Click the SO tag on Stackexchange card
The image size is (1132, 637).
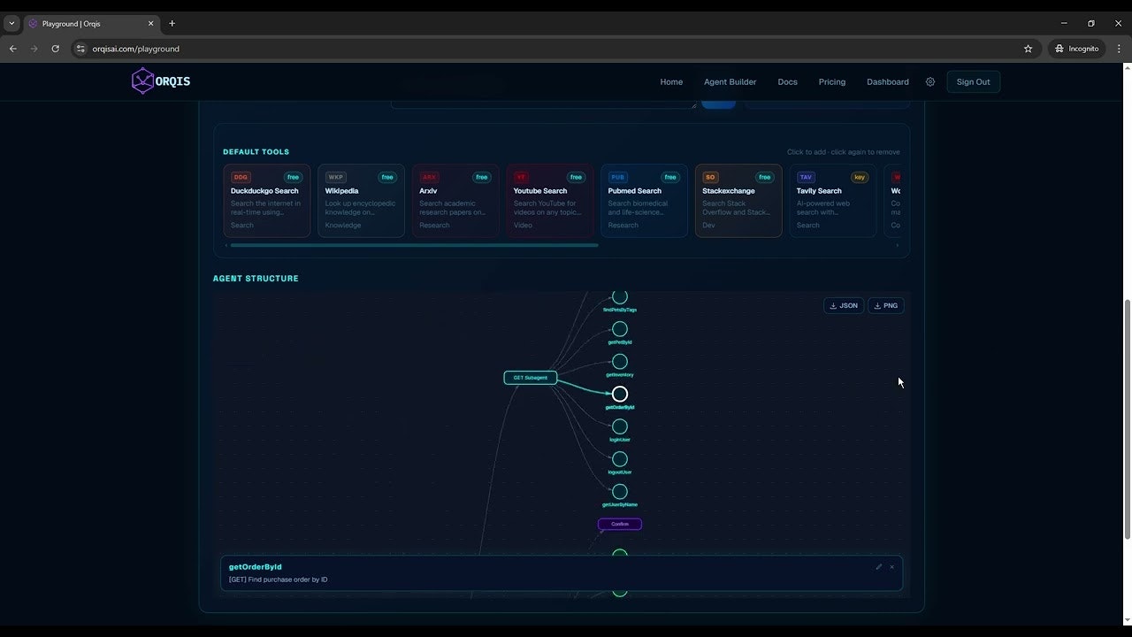[710, 177]
